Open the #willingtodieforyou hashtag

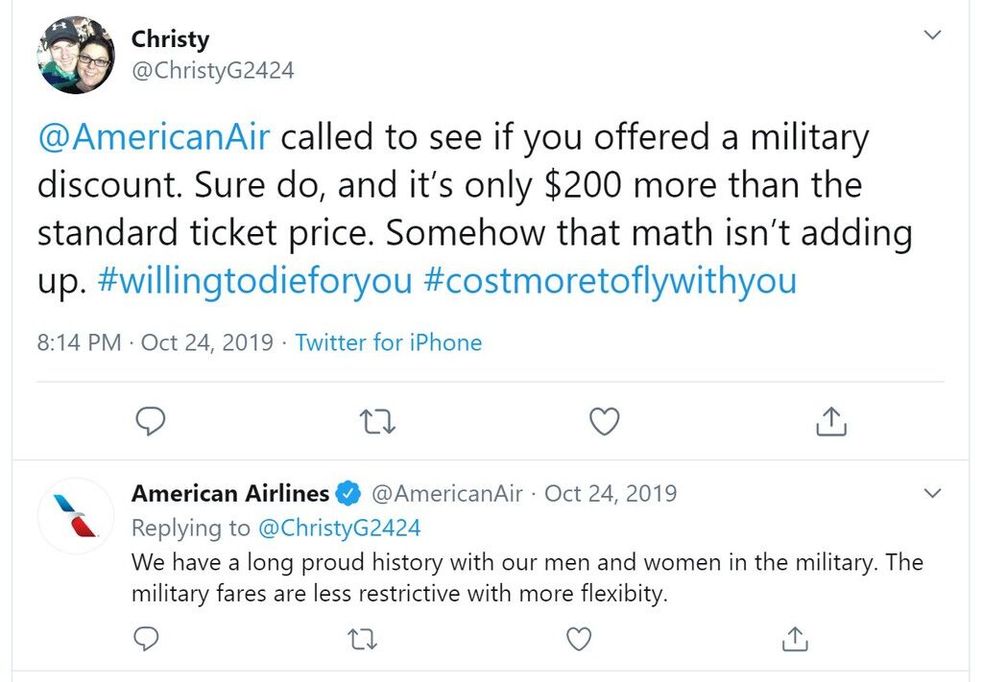pyautogui.click(x=255, y=280)
